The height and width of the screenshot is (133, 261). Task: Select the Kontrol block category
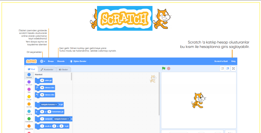29,104
